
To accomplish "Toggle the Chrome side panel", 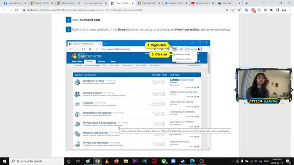I will (277, 10).
